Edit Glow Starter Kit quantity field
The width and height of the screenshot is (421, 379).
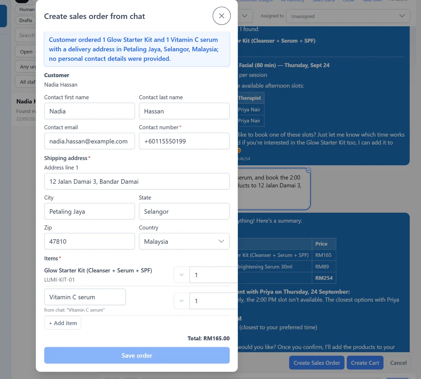213,275
